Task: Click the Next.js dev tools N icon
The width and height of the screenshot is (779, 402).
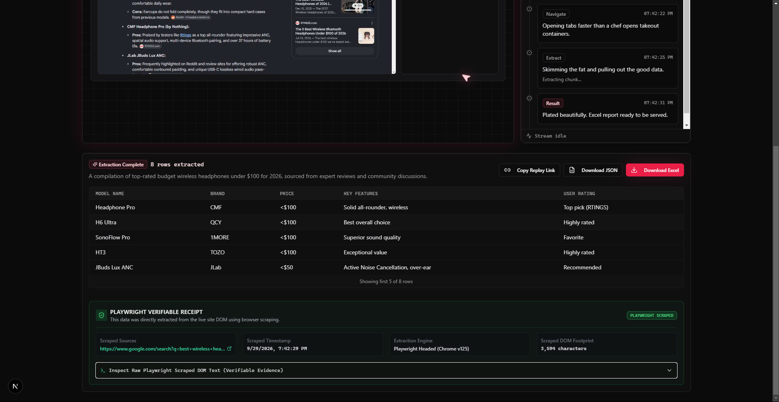Action: point(15,386)
